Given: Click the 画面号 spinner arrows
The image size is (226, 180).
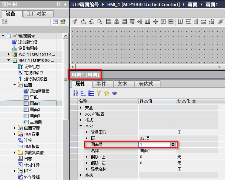Looking at the screenshot, I should coord(173,145).
